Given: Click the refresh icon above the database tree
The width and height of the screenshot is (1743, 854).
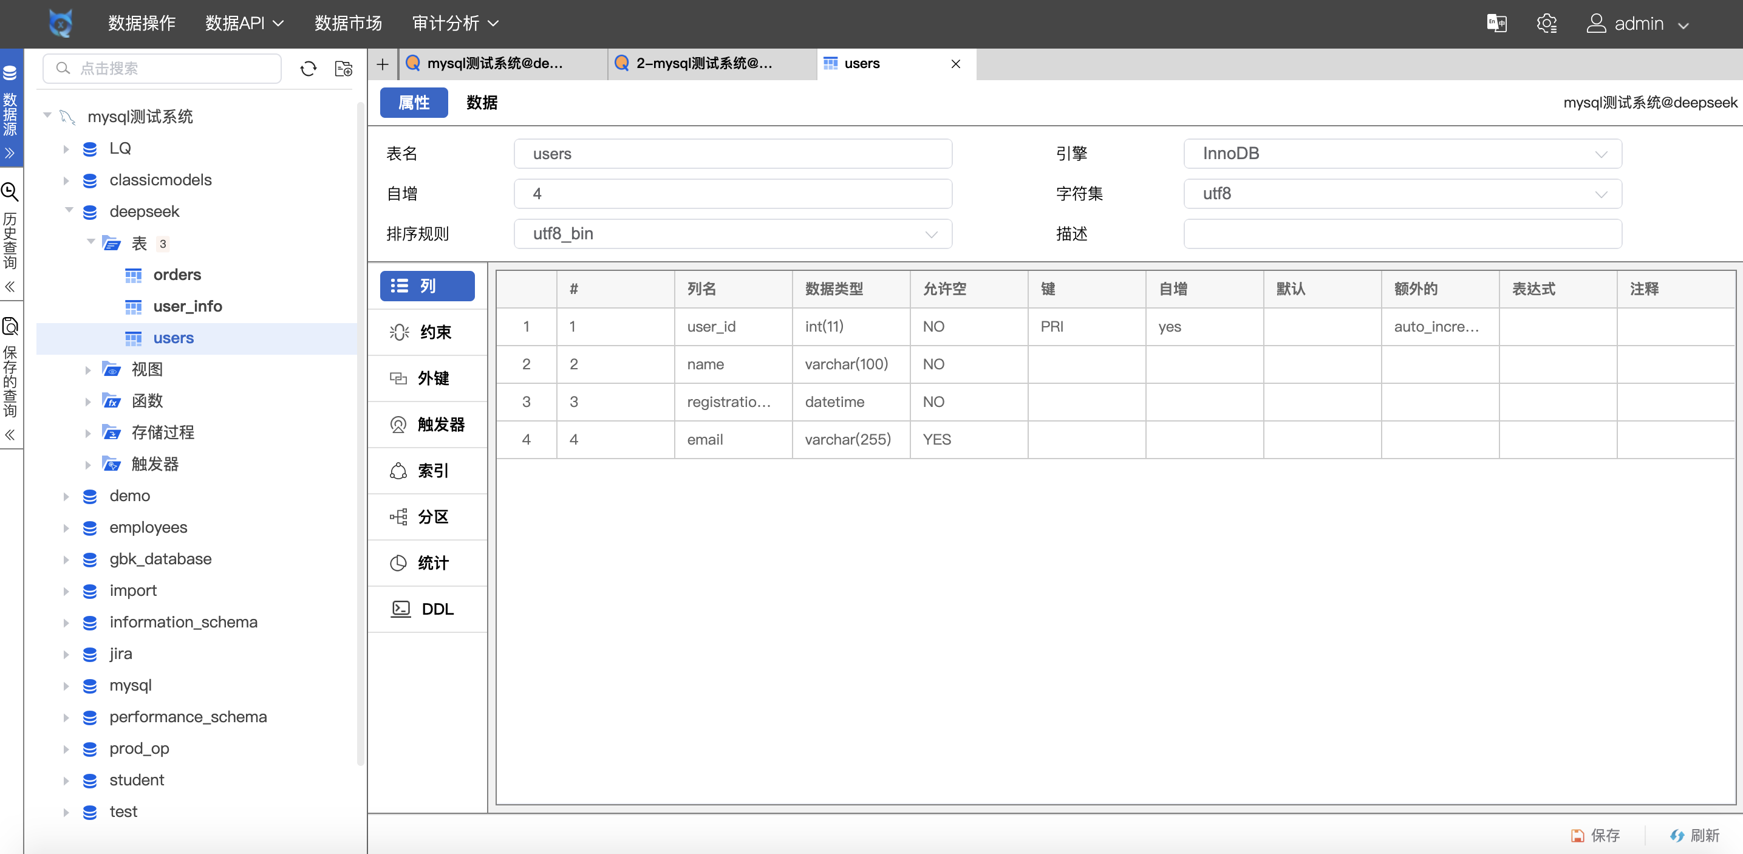Looking at the screenshot, I should click(x=309, y=69).
